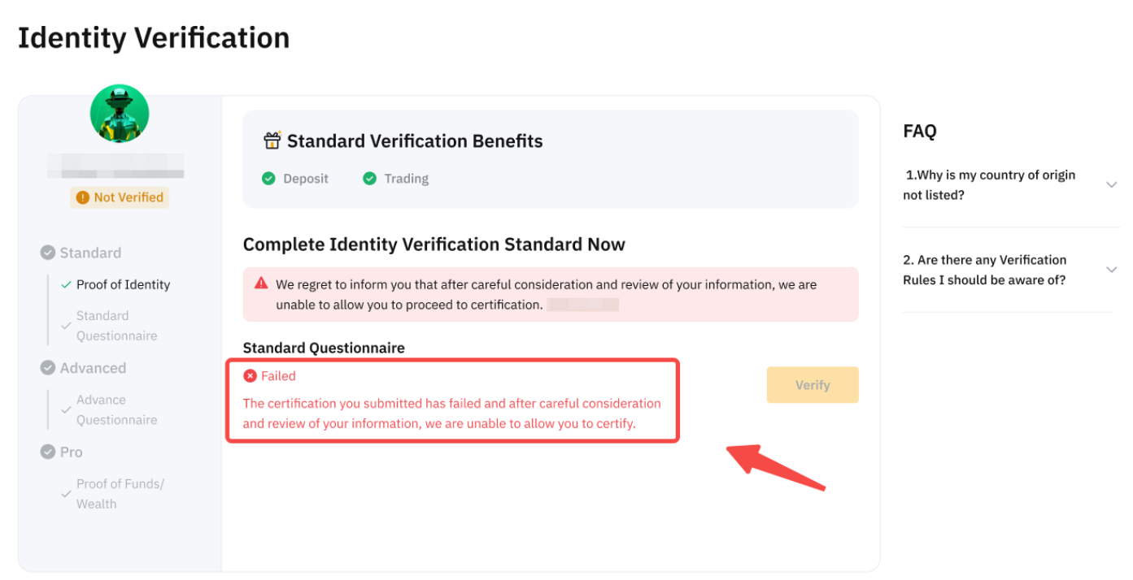Click the green Deposit checkmark

(268, 179)
